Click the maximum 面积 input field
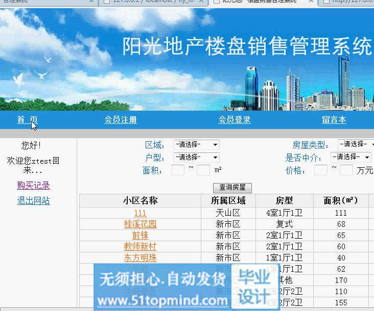374x311 pixels. (x=203, y=170)
